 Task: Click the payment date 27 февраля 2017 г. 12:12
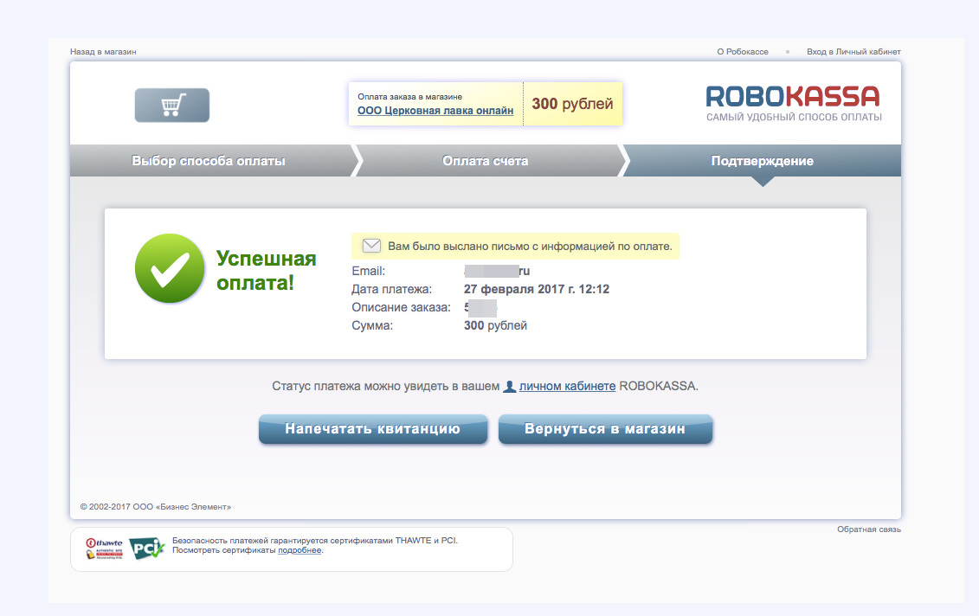[x=537, y=289]
